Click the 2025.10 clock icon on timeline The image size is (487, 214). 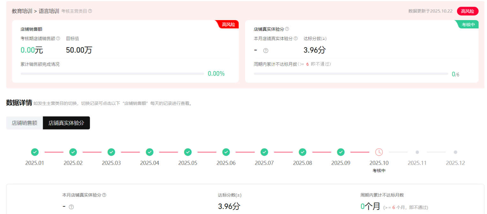[x=379, y=152]
